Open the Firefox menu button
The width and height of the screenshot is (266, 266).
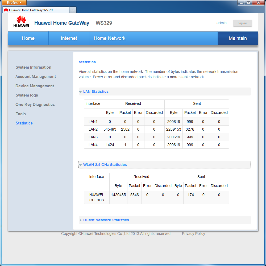(x=14, y=3)
